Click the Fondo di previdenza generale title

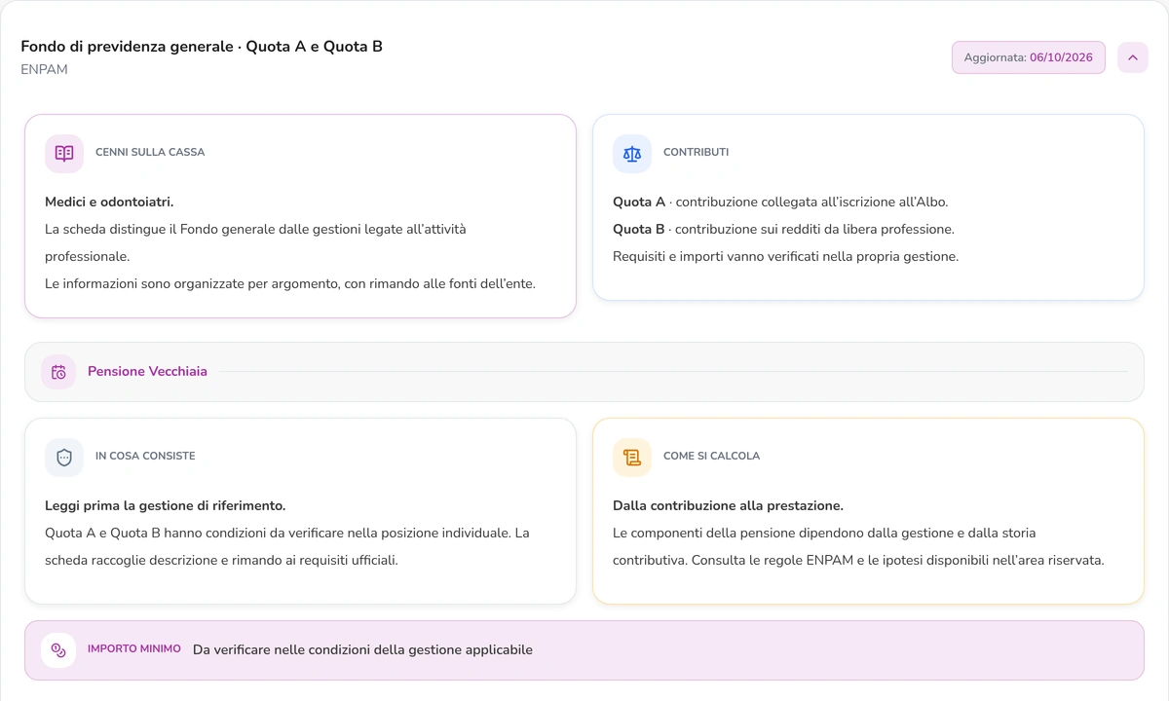[x=202, y=46]
